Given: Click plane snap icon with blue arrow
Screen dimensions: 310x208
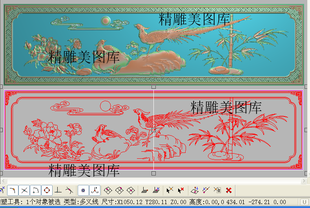Looking at the screenshot, I should tap(156, 190).
